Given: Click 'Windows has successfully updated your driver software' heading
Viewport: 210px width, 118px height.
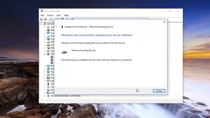Looking at the screenshot, I should click(x=97, y=35).
